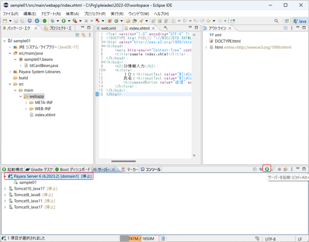Switch to the Markers (マーカー) tab
This screenshot has width=309, height=242.
[x=130, y=169]
